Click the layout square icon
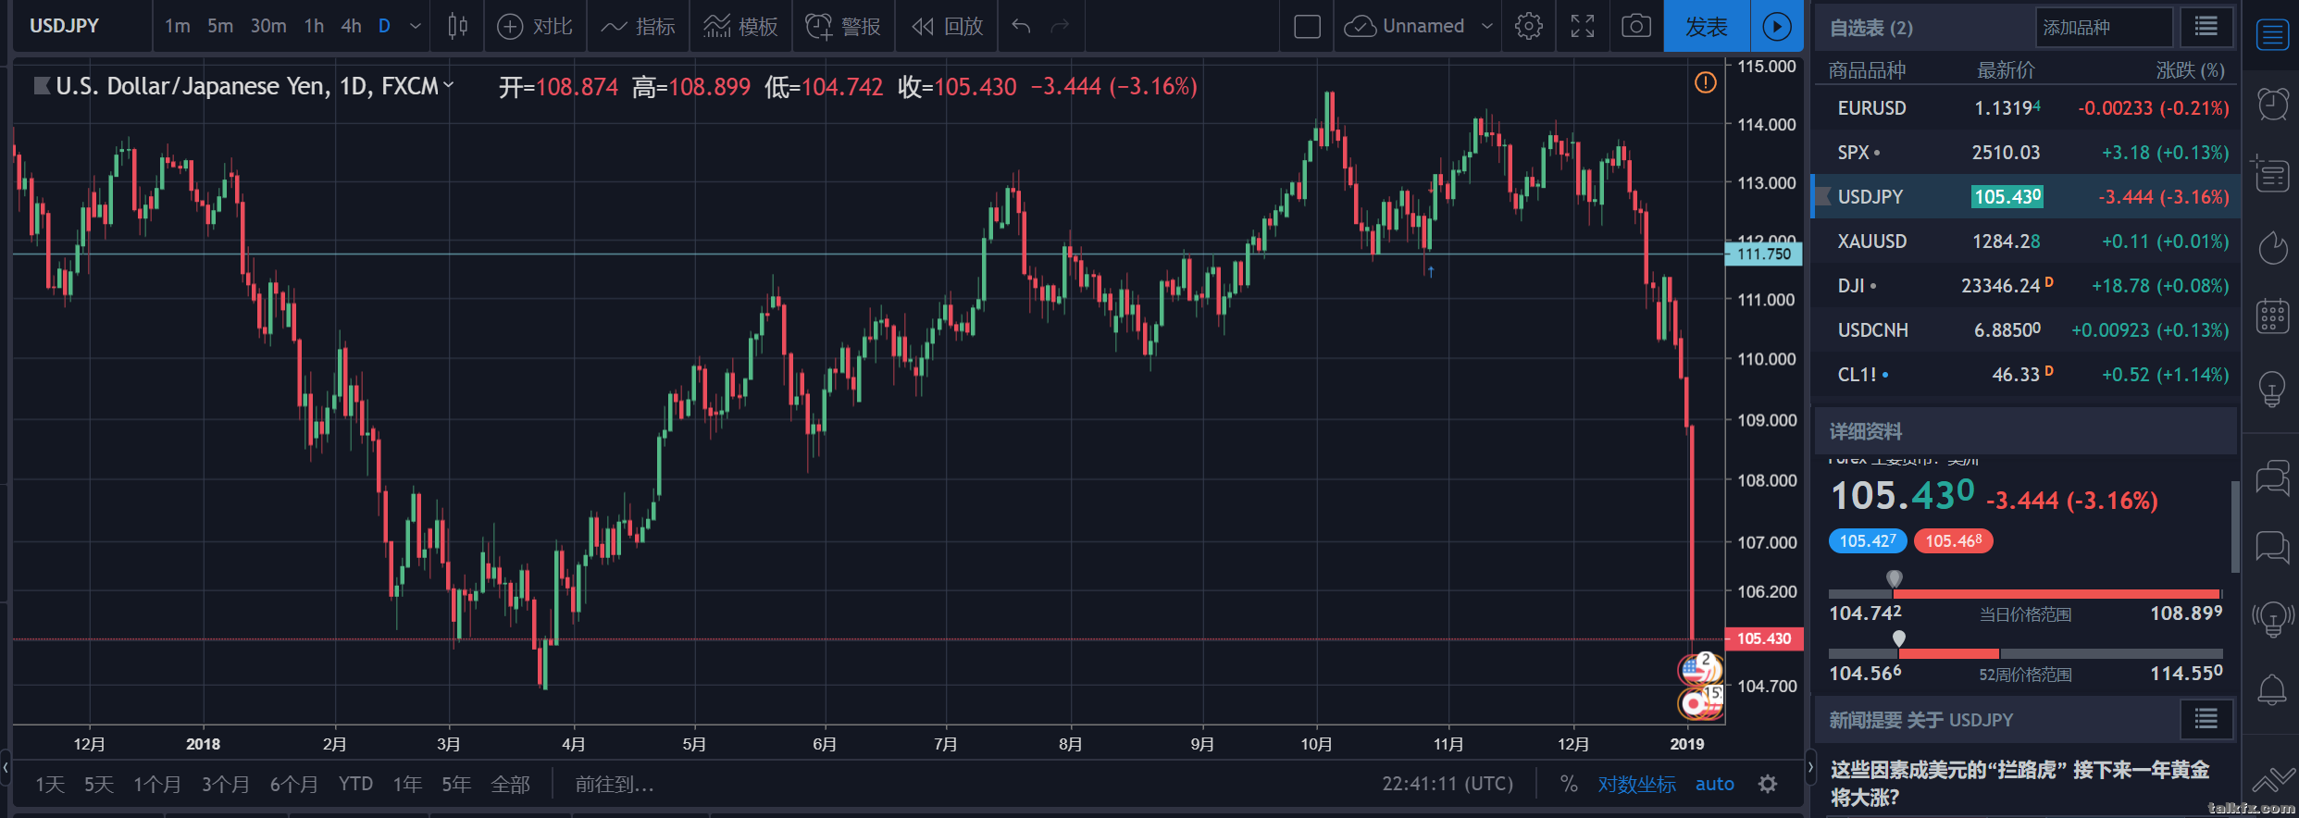 coord(1307,26)
